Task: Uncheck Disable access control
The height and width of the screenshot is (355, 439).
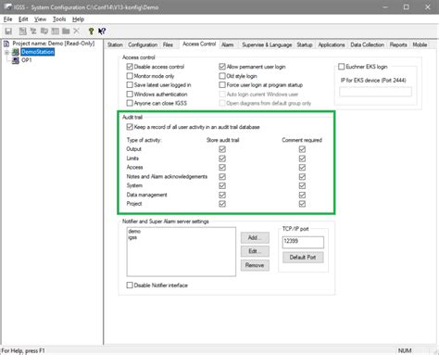Action: (130, 67)
